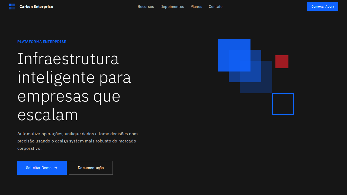347x195 pixels.
Task: Go to the Planos section
Action: 196,6
